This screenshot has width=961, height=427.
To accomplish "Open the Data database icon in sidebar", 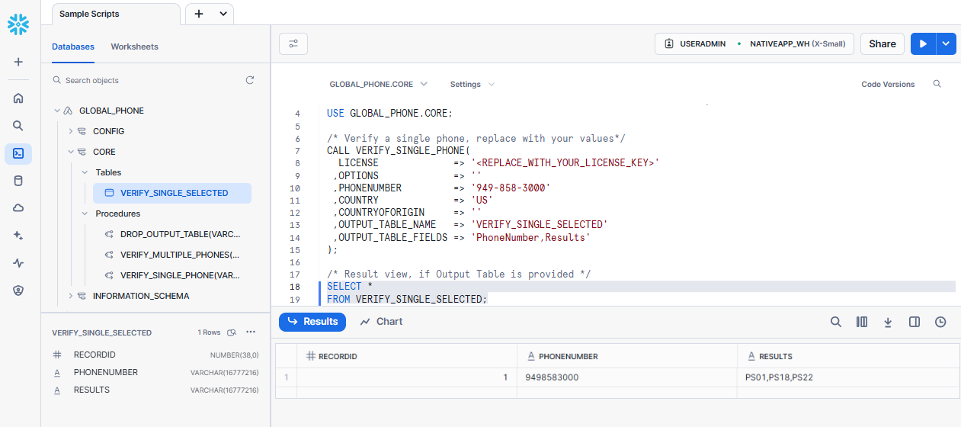I will [x=18, y=181].
